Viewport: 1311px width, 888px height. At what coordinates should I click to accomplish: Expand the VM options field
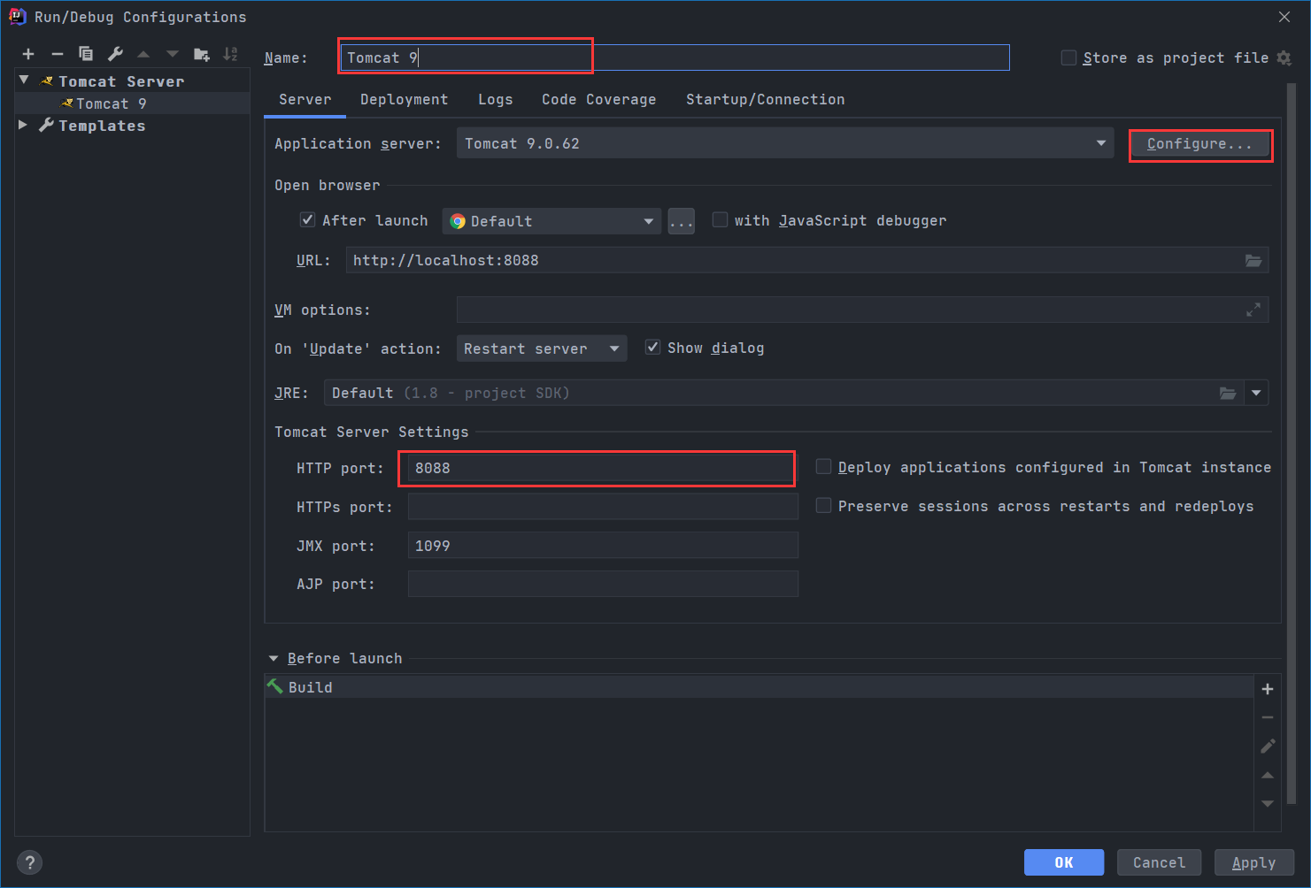click(x=1253, y=310)
